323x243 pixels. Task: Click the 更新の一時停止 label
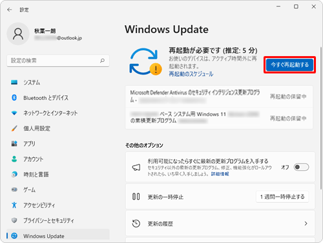pos(165,197)
